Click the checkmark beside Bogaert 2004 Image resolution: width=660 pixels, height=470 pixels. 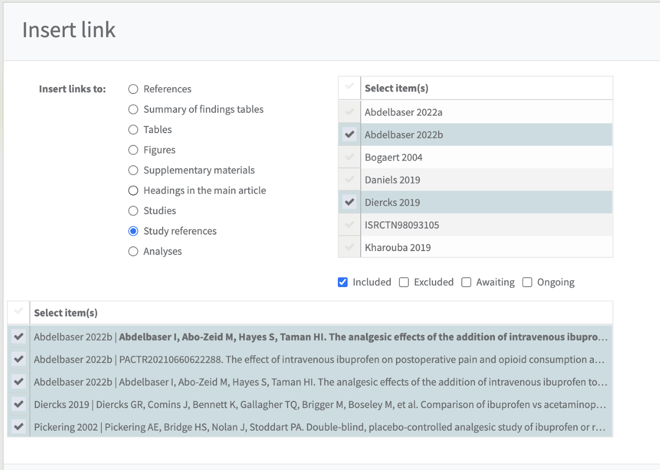click(x=350, y=157)
